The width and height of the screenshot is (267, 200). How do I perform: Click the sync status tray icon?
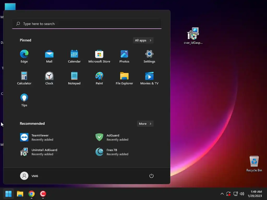tap(228, 194)
